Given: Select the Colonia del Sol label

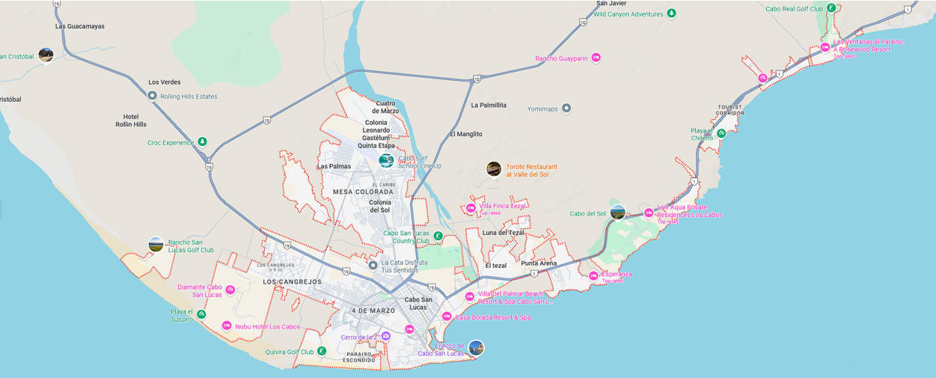Looking at the screenshot, I should [x=380, y=206].
